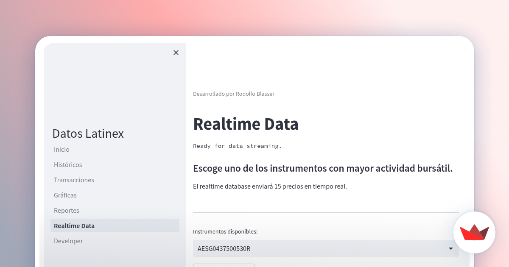This screenshot has height=267, width=509.
Task: Click the Realtime Data page heading
Action: click(246, 124)
